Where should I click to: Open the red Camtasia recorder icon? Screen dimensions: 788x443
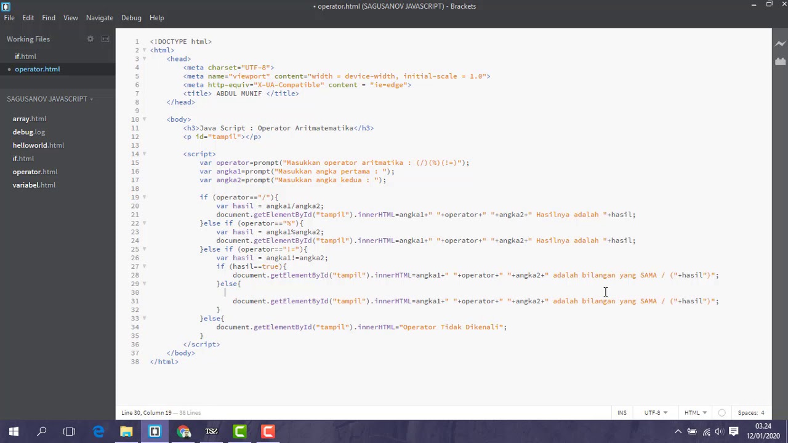click(x=268, y=432)
